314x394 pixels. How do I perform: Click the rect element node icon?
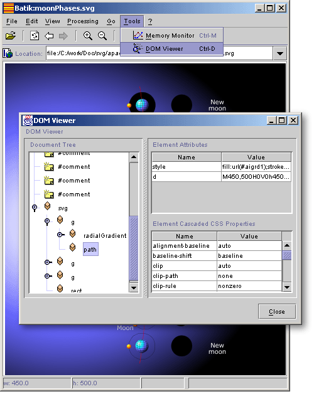(60, 289)
